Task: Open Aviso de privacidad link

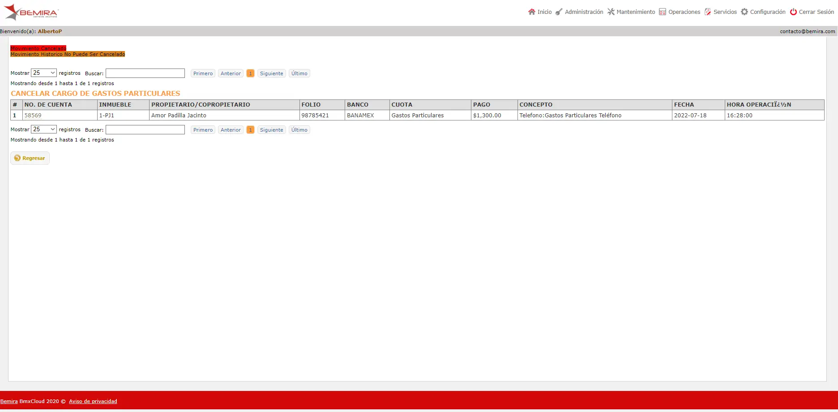Action: pyautogui.click(x=93, y=401)
